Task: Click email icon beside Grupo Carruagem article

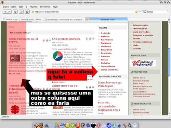Action: [50, 40]
